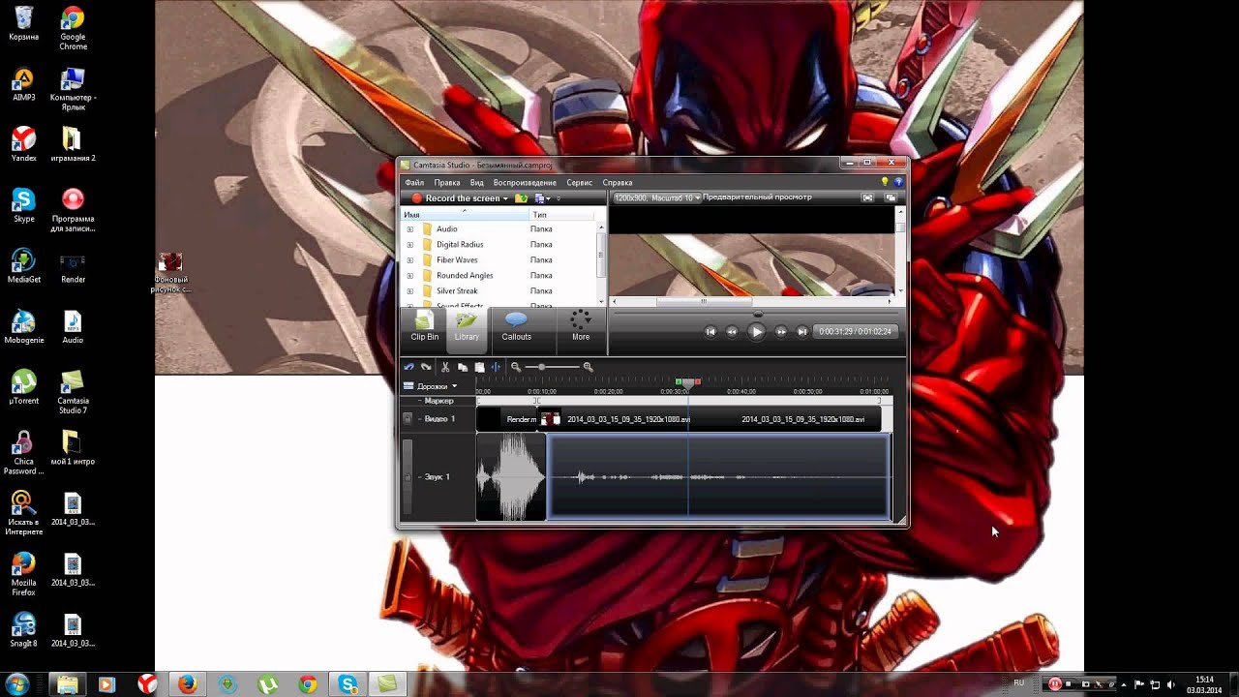Select the Camtasia Studio 7 desktop icon
This screenshot has height=697, width=1239.
[x=73, y=392]
